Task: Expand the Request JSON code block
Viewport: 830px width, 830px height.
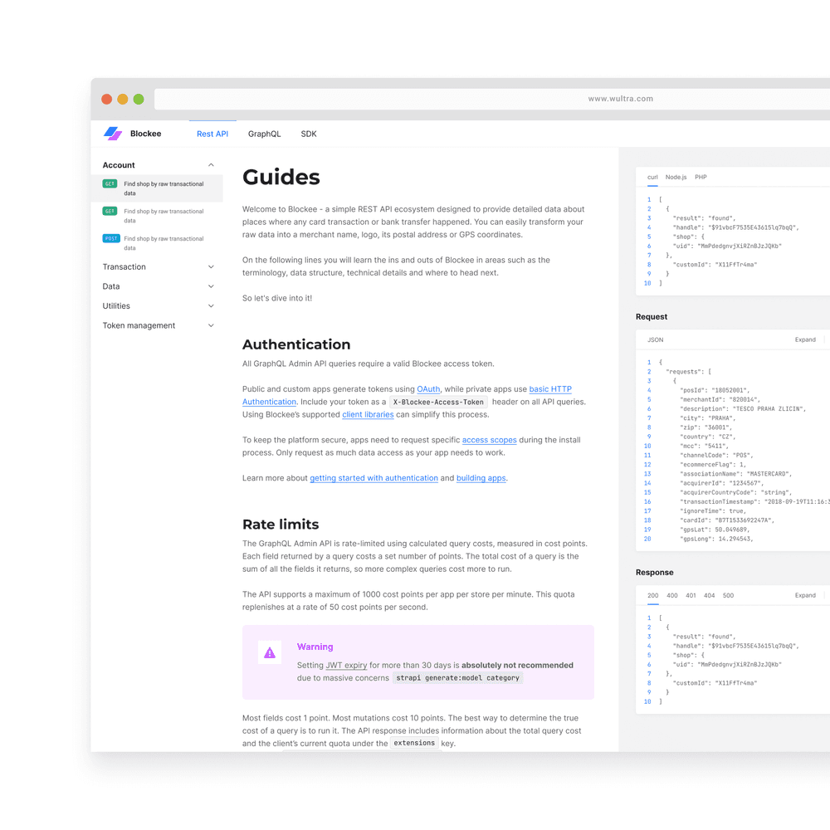Action: (x=804, y=339)
